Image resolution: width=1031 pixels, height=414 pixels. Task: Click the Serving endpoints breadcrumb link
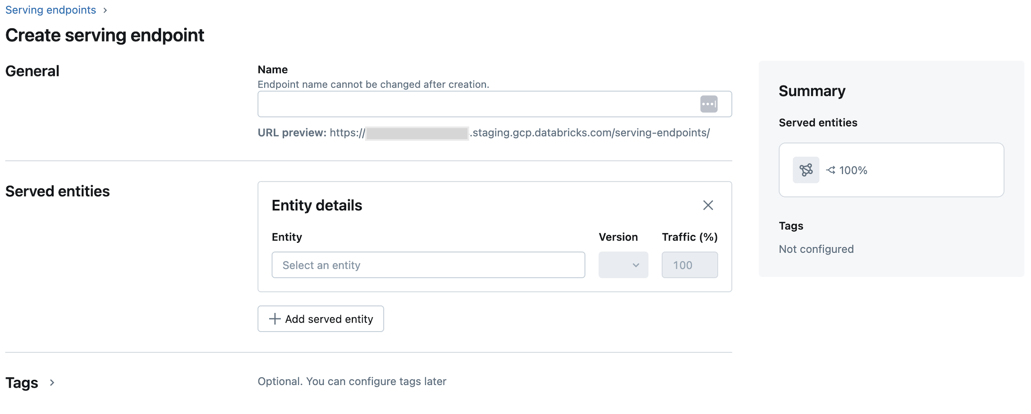pyautogui.click(x=50, y=10)
